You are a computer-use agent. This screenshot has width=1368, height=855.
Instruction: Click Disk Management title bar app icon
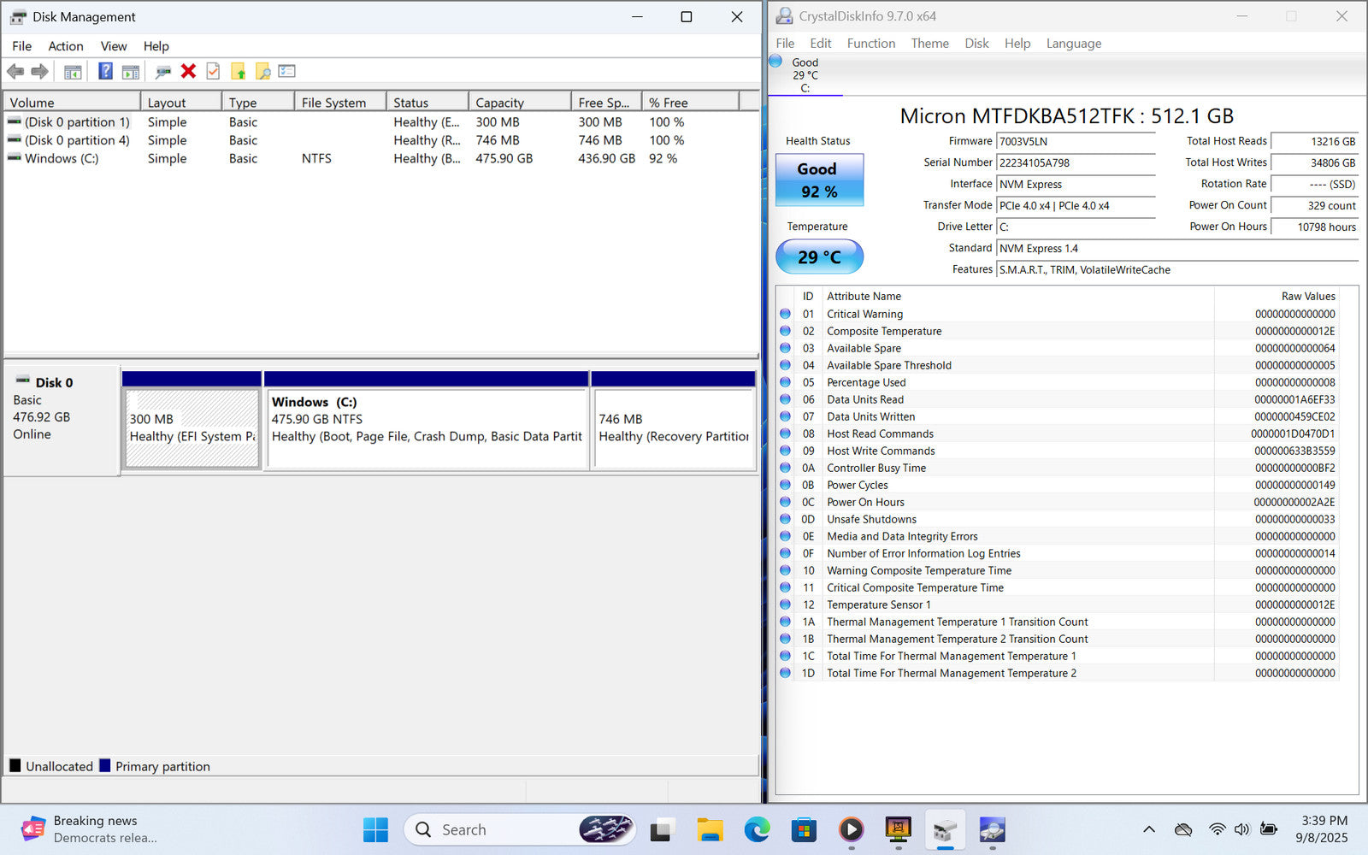(18, 17)
